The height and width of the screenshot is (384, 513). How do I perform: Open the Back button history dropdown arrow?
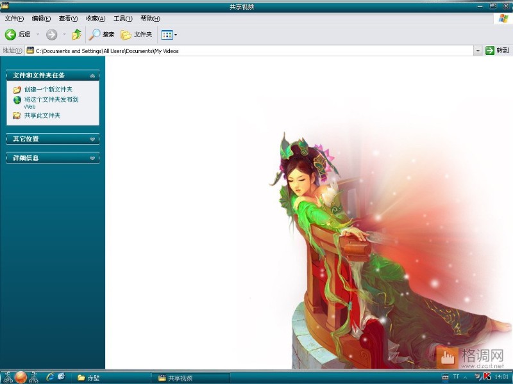click(x=38, y=35)
